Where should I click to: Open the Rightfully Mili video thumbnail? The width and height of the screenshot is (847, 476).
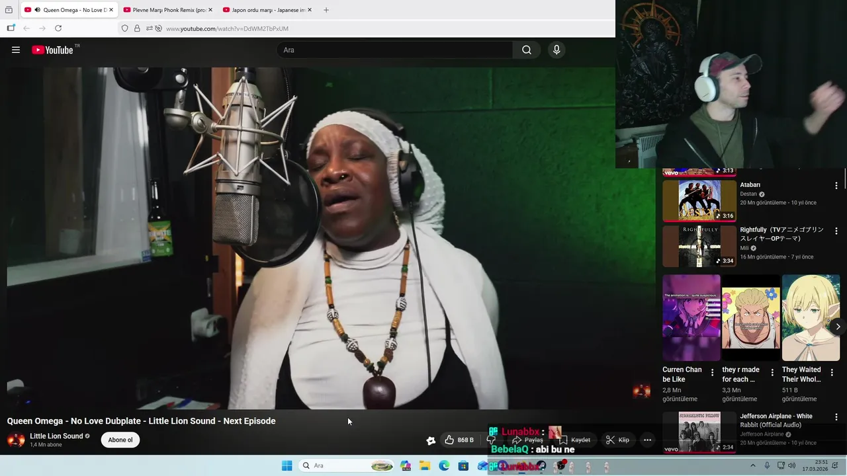coord(699,247)
